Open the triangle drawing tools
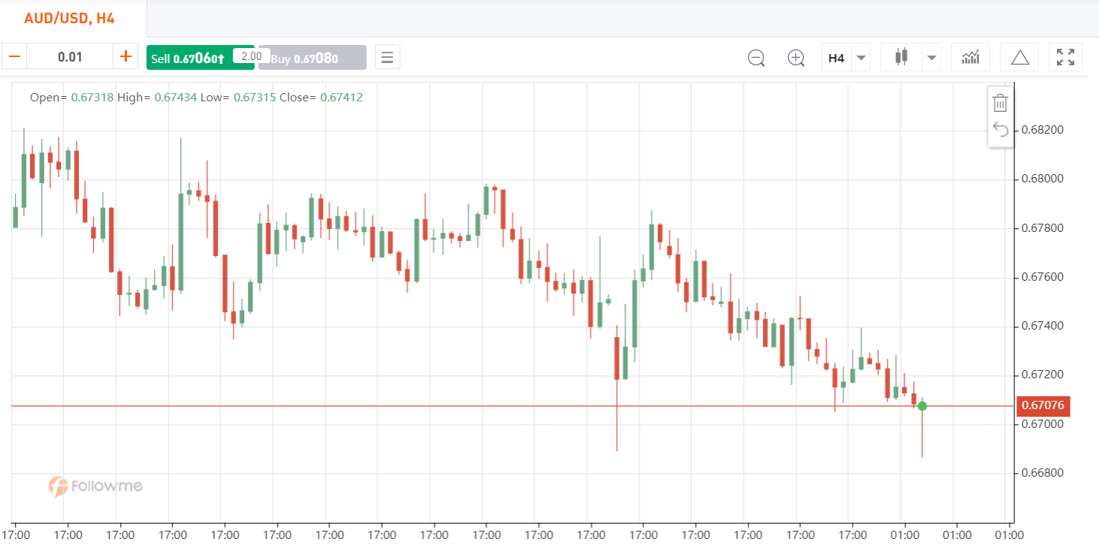The width and height of the screenshot is (1099, 548). pyautogui.click(x=1019, y=57)
